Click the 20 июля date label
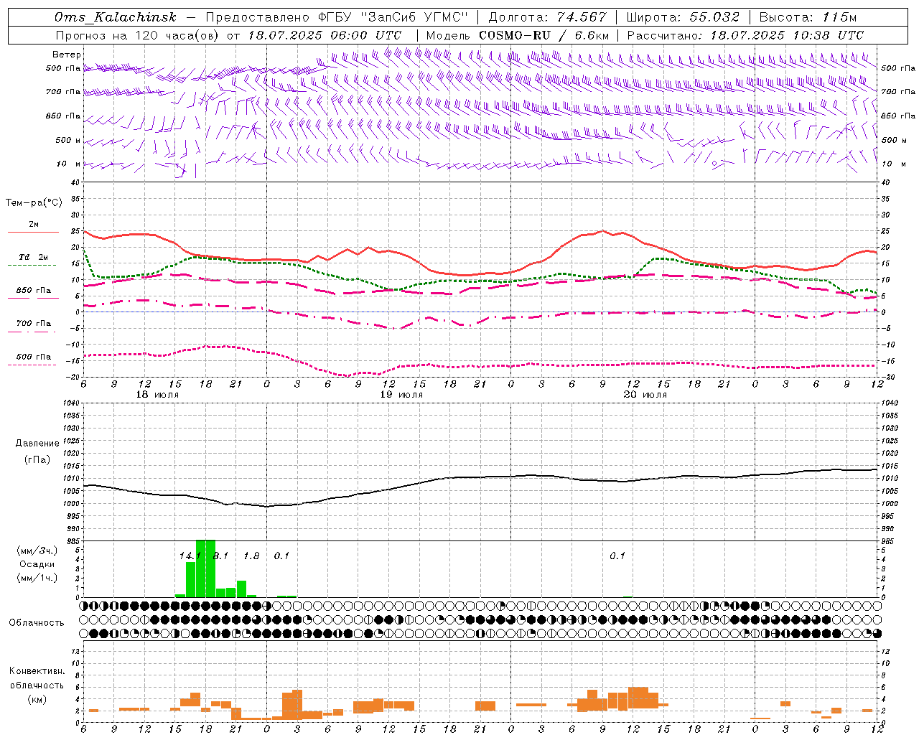919x735 pixels. (x=645, y=395)
